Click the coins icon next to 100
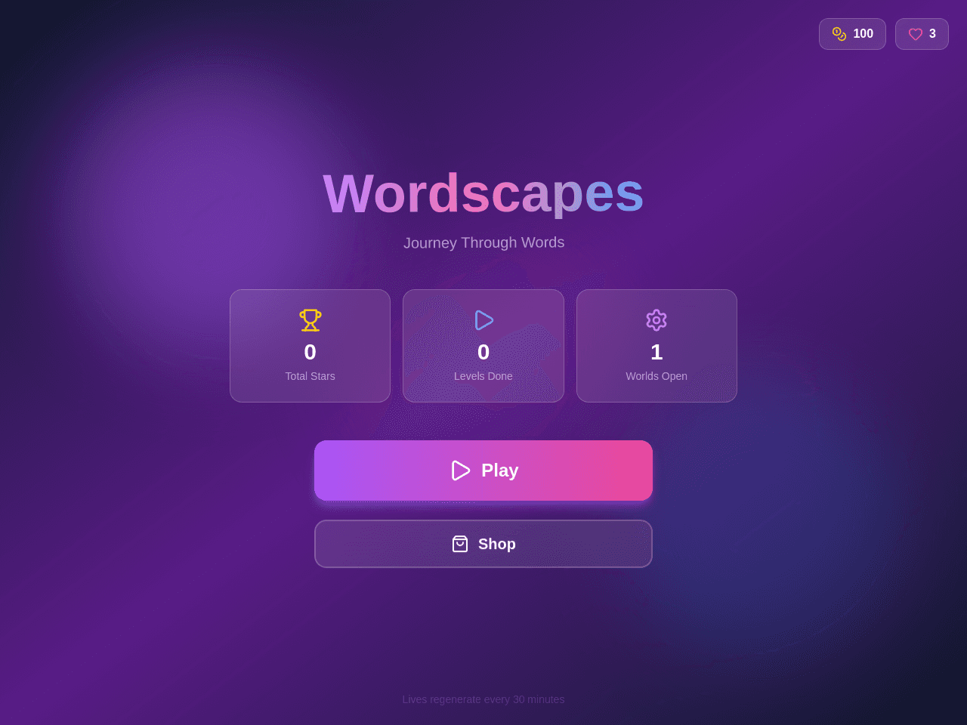 click(839, 34)
